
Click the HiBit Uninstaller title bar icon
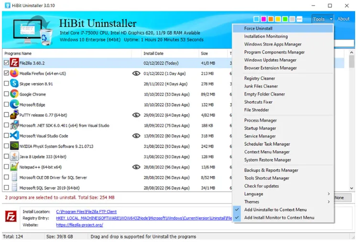[x=8, y=5]
